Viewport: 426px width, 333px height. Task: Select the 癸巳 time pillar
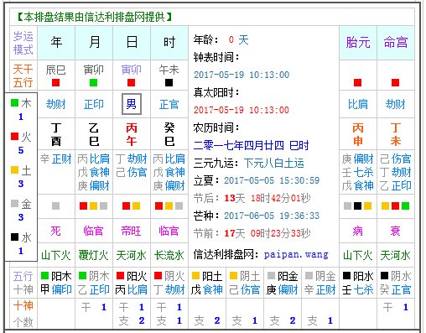coord(169,134)
